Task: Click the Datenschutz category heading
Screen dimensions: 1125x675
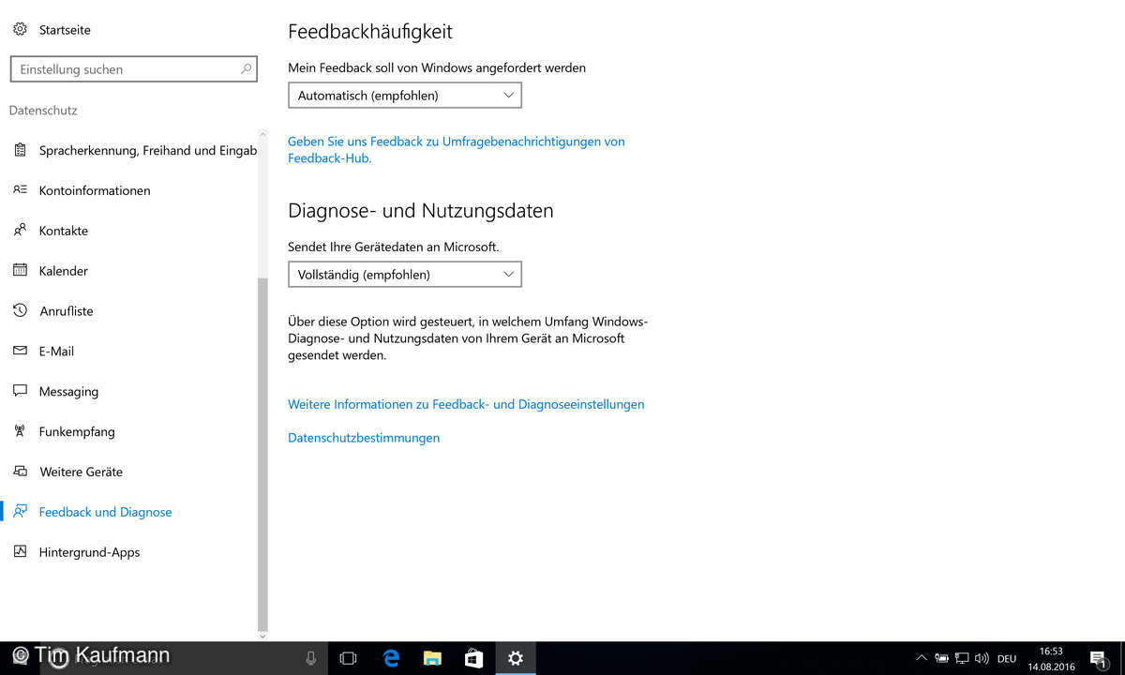Action: click(43, 111)
